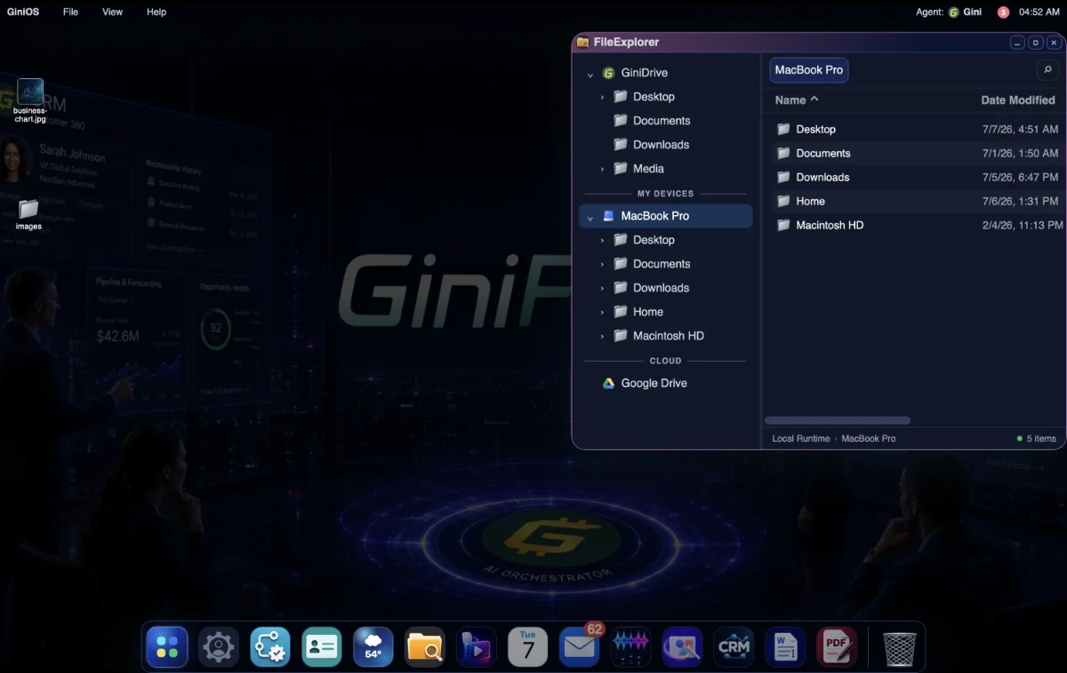Open the GiniOS menu
The height and width of the screenshot is (673, 1067).
coord(23,12)
